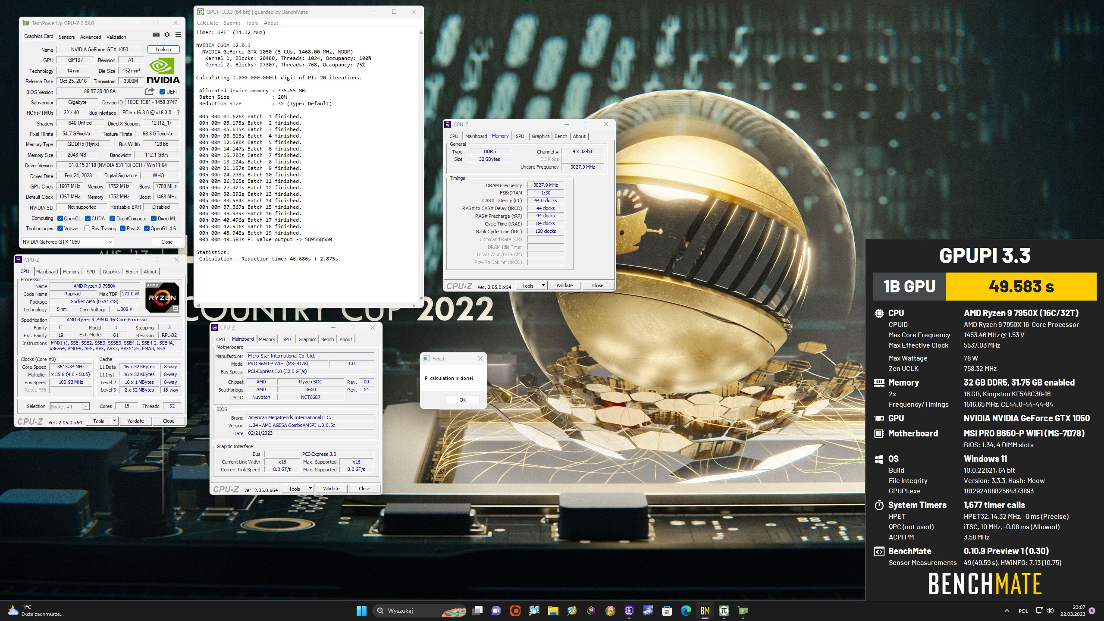Open GPUPI Calculate menu
Viewport: 1104px width, 621px height.
tap(207, 23)
